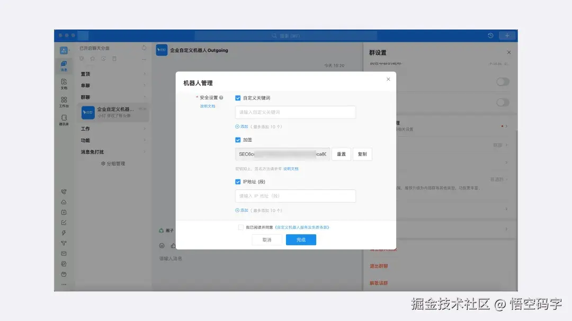This screenshot has width=572, height=321.
Task: Click the SEC secret key field
Action: (x=283, y=154)
